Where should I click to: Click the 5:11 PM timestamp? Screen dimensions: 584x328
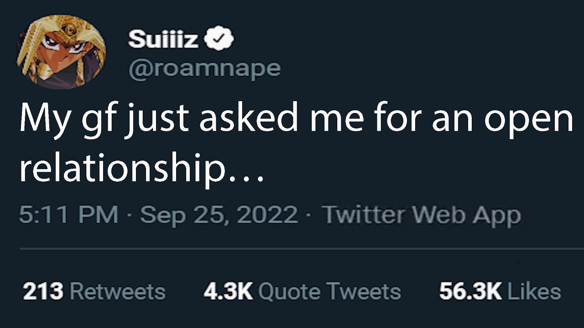coord(68,215)
